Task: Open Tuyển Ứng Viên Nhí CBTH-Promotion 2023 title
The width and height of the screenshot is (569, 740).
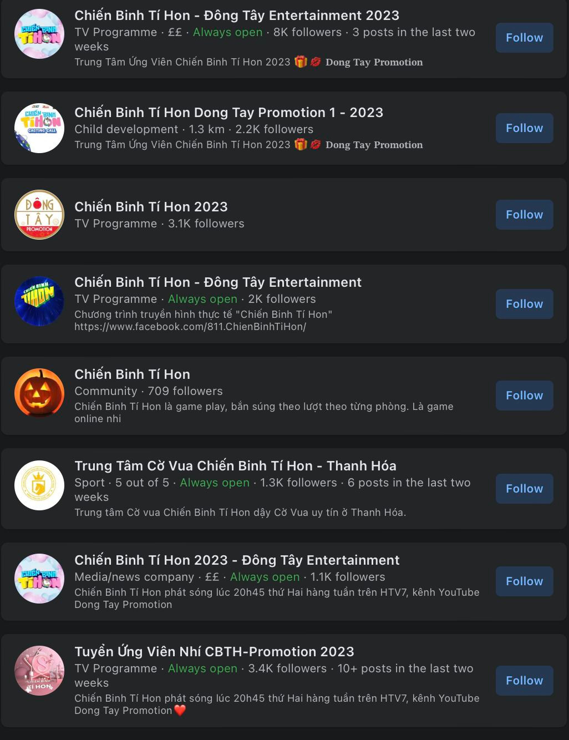Action: point(214,652)
